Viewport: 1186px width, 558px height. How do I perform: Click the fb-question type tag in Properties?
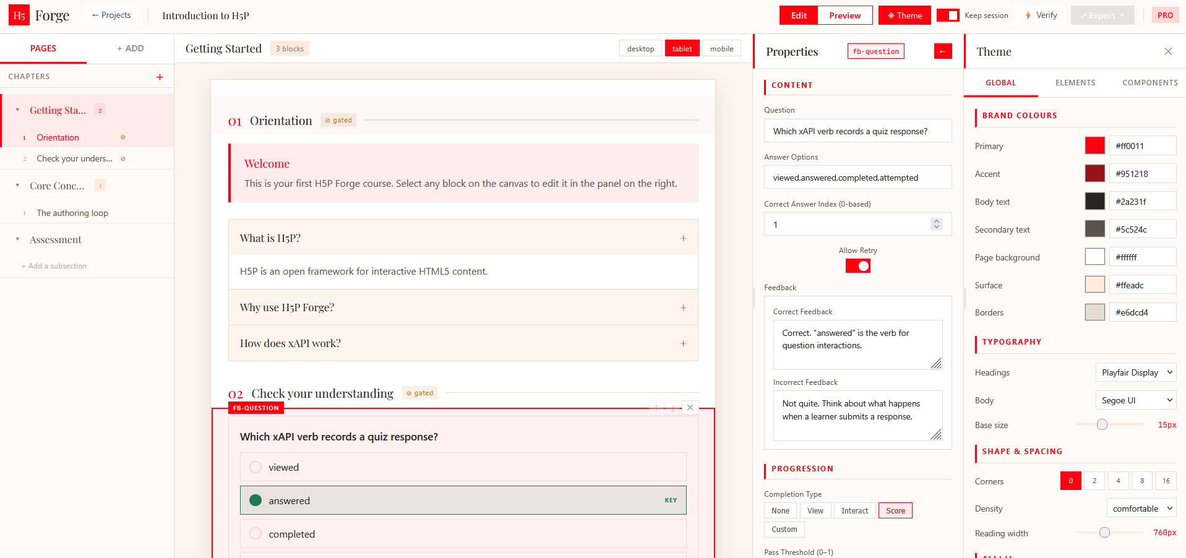(x=875, y=51)
